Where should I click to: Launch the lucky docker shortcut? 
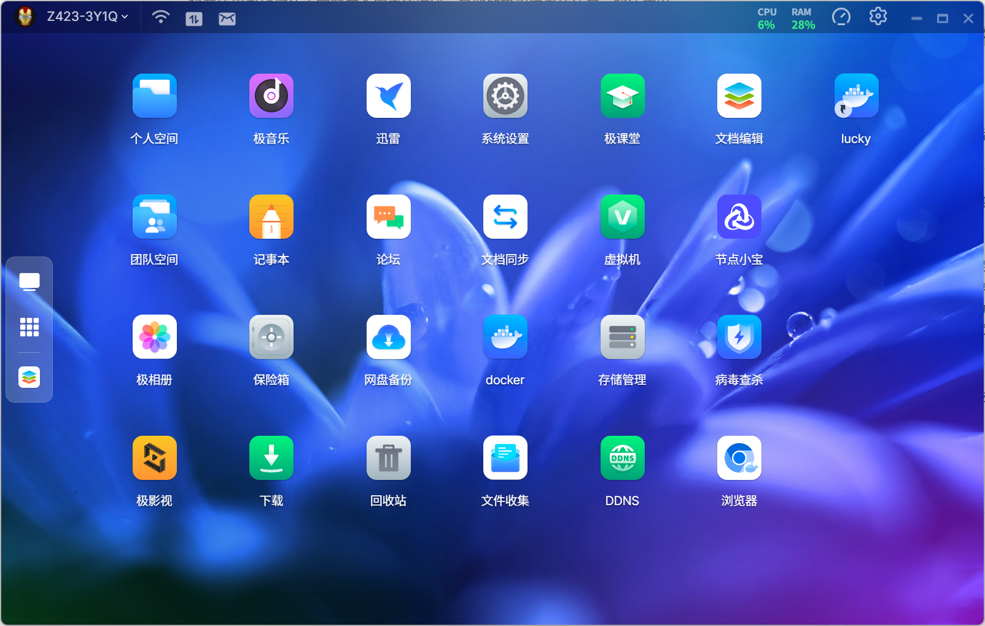(x=856, y=96)
